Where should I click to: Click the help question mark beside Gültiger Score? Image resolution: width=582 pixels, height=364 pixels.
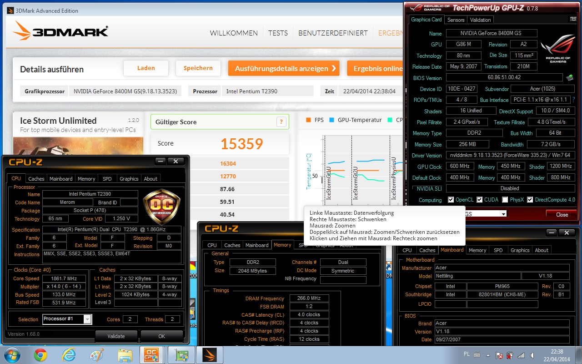point(281,122)
